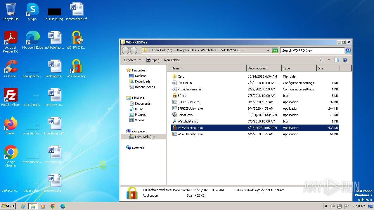Select SP.ico file icon
The height and width of the screenshot is (210, 374).
(175, 96)
